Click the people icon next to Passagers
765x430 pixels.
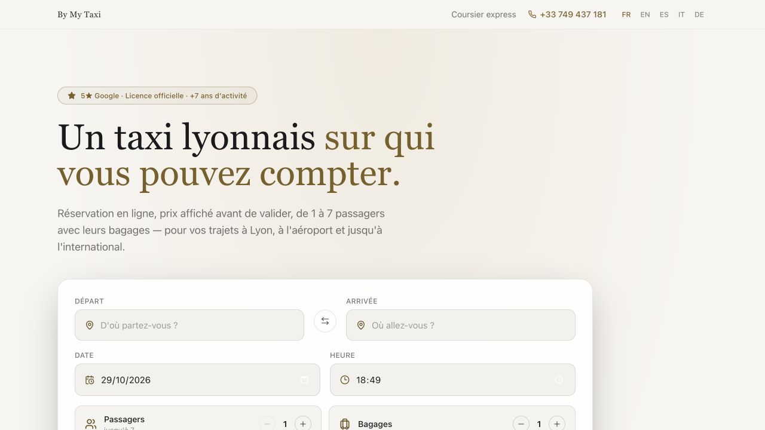pyautogui.click(x=91, y=424)
